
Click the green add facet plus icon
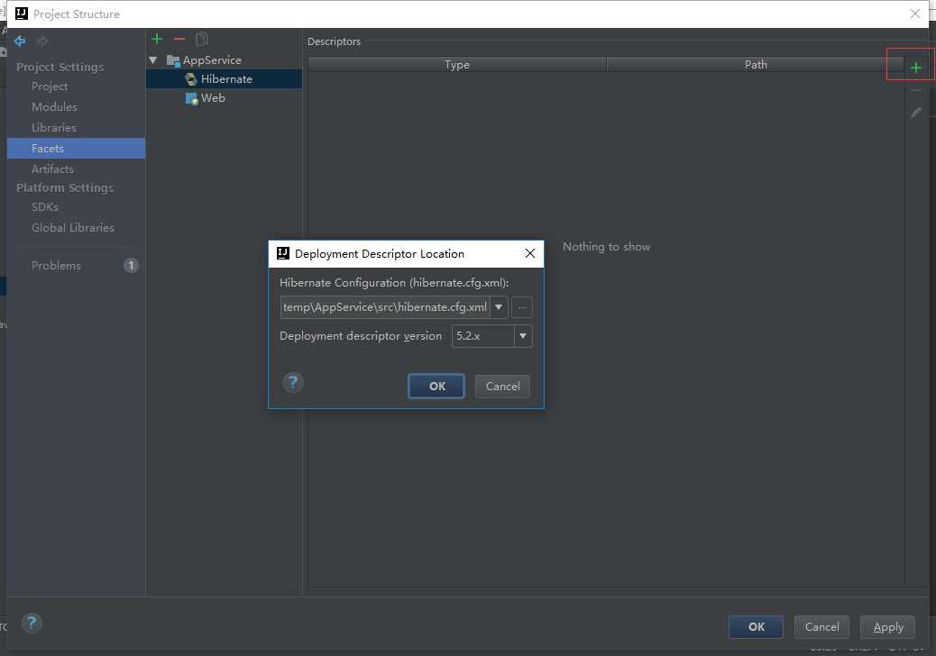[157, 40]
